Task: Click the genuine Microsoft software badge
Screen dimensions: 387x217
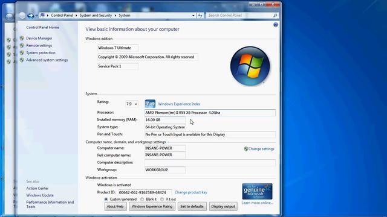Action: 257,191
